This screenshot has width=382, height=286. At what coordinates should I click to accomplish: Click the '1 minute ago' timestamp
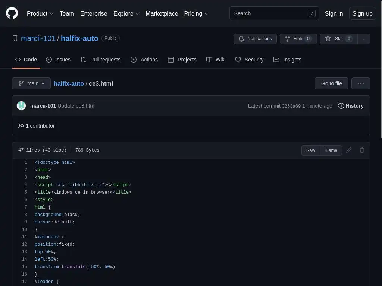point(317,106)
